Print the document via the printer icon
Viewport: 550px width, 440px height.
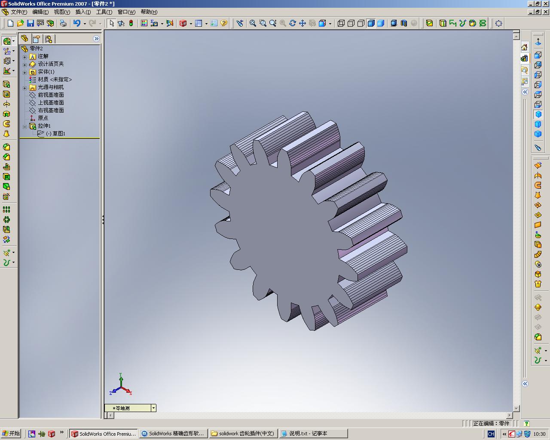pyautogui.click(x=63, y=23)
